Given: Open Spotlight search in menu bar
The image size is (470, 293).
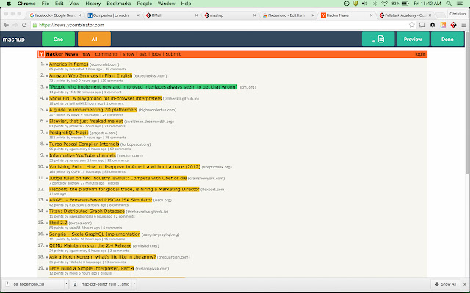Looking at the screenshot, I should click(449, 4).
